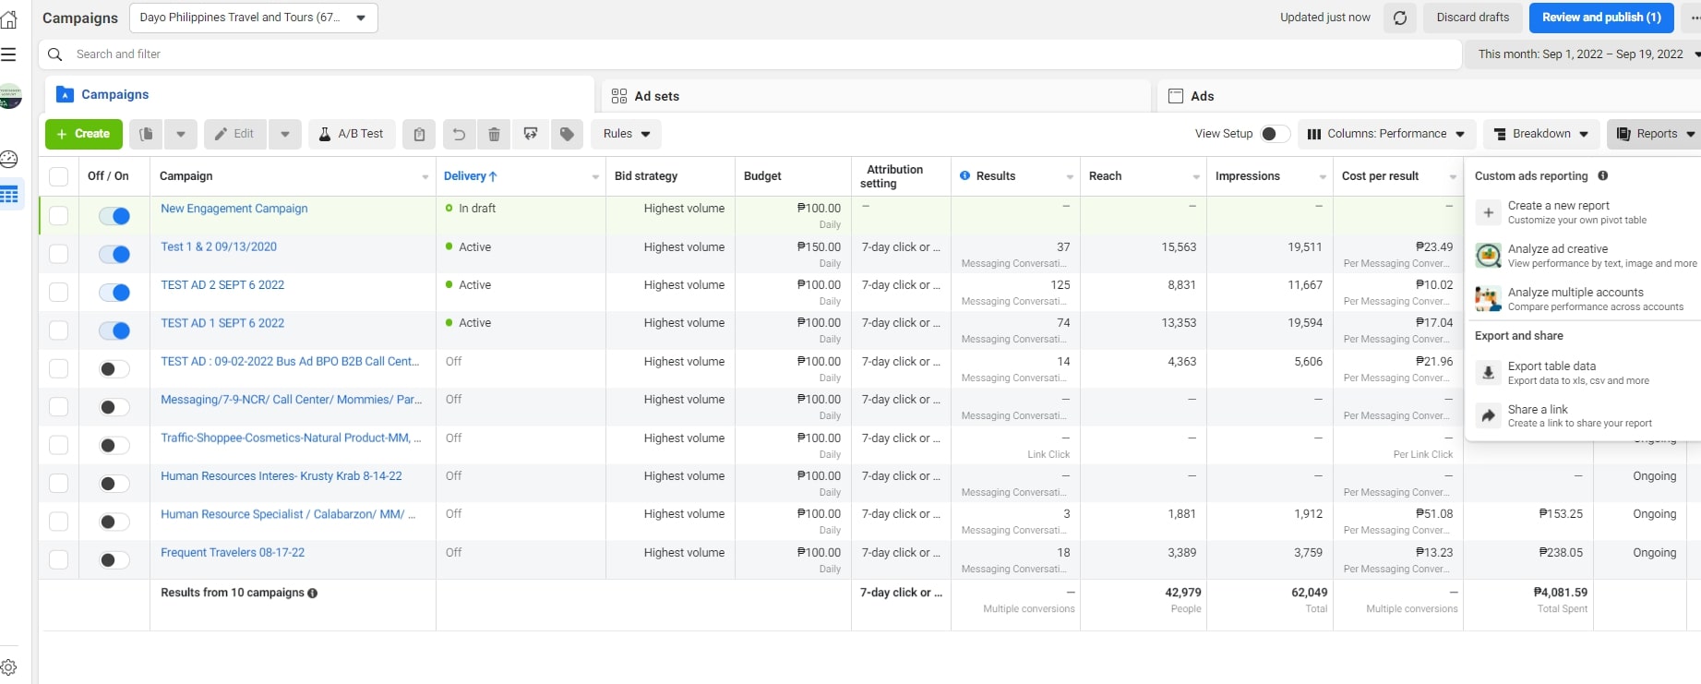Open the Rules dropdown menu

click(x=627, y=134)
